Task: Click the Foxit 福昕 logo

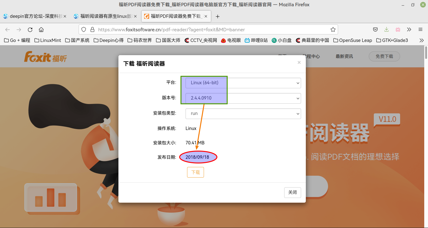Action: click(45, 56)
